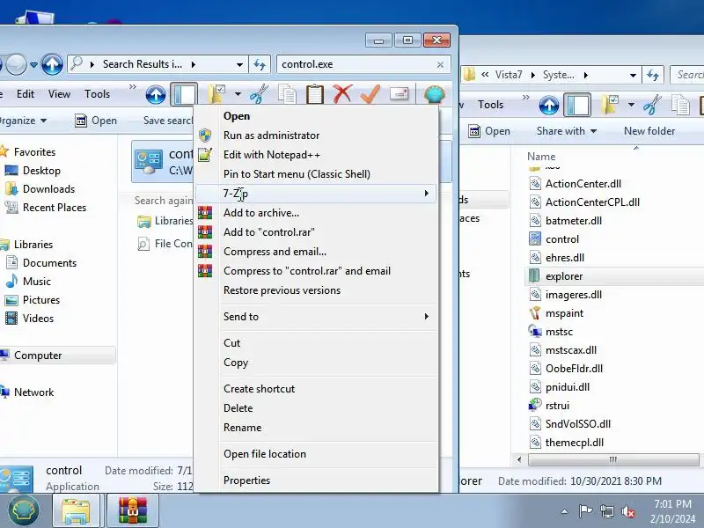Click the red X Delete icon in front toolbar
This screenshot has height=528, width=704.
click(x=342, y=94)
